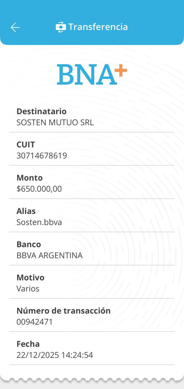Viewport: 184px width, 389px height.
Task: Select the Alias label
Action: (x=26, y=211)
